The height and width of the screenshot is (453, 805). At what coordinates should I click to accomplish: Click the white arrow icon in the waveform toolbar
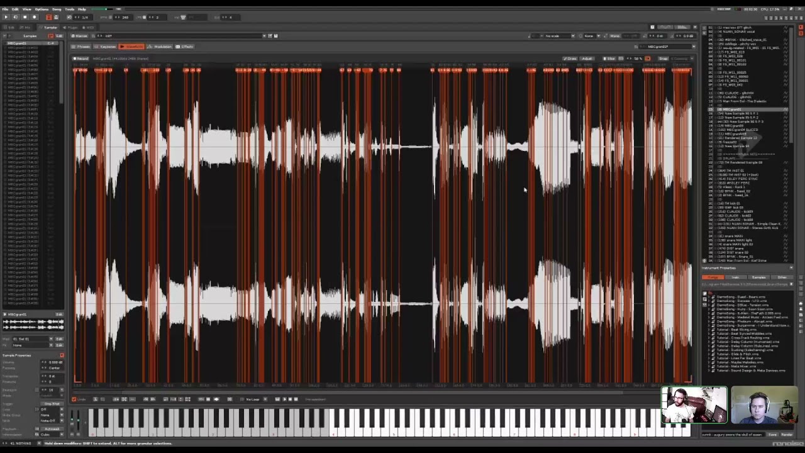216,400
